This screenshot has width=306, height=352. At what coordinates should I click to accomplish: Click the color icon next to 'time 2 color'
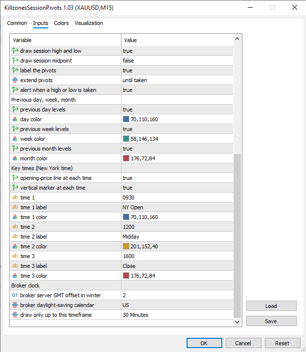tap(15, 246)
